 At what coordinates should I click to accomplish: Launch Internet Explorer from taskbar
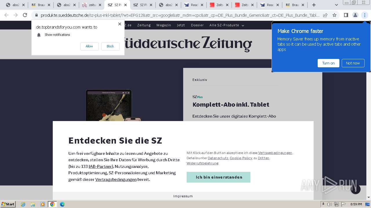pos(23,204)
